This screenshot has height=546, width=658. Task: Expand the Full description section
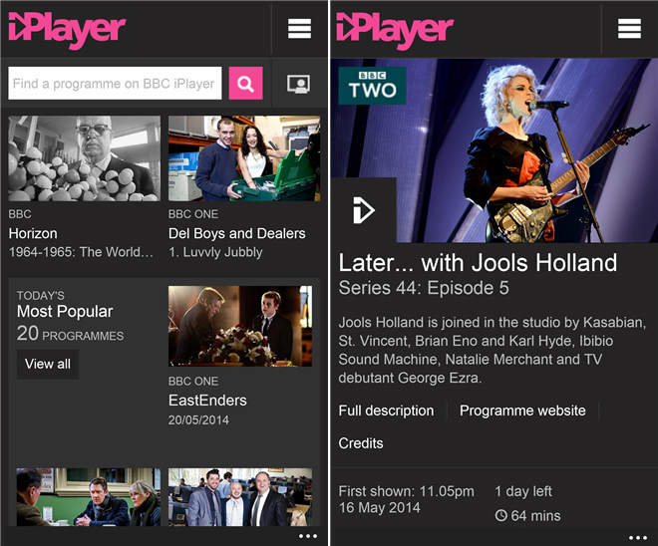point(386,410)
